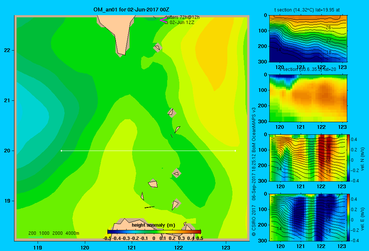
Task: Click latitude label 19 on map axis
Action: 7,201
